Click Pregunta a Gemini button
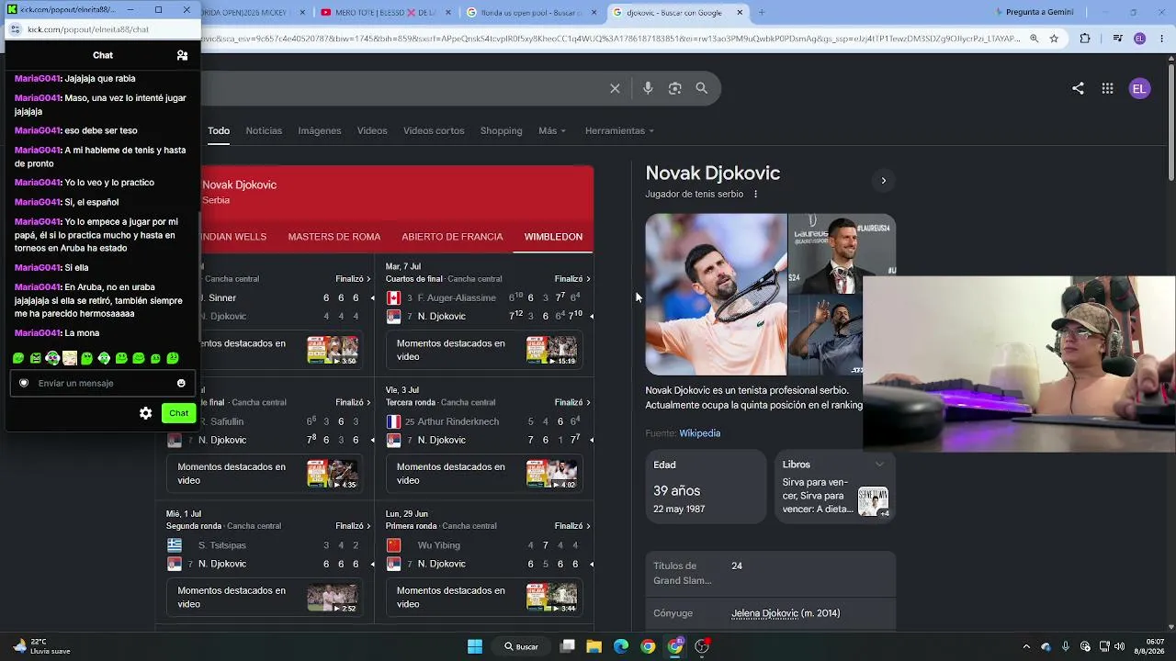Screen dimensions: 1176x661 tap(1033, 12)
